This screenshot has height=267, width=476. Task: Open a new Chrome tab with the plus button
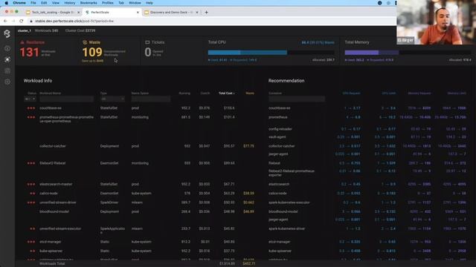[x=207, y=12]
